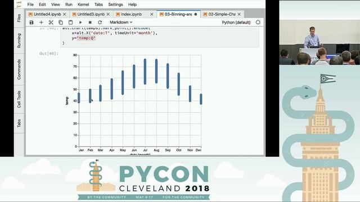Save the notebook with the floppy icon
Screen dimensions: 360x202
tap(31, 22)
